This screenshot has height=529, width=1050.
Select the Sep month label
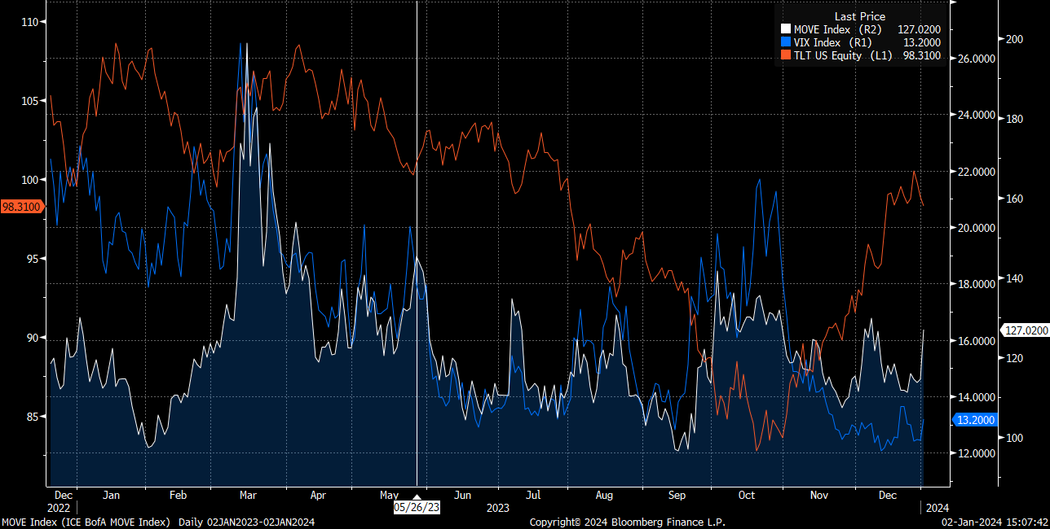click(x=677, y=495)
